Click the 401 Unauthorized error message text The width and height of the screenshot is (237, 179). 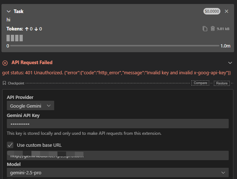pos(116,73)
